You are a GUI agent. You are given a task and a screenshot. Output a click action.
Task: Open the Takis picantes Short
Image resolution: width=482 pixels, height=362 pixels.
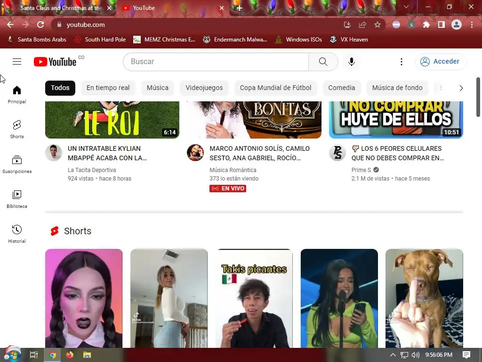pyautogui.click(x=254, y=298)
